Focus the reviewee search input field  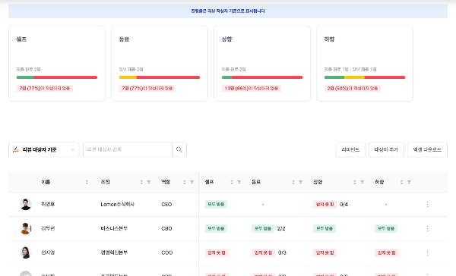tap(128, 149)
